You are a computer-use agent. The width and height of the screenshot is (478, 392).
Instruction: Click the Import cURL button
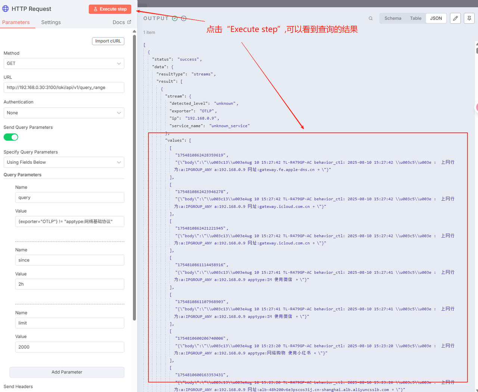click(108, 41)
